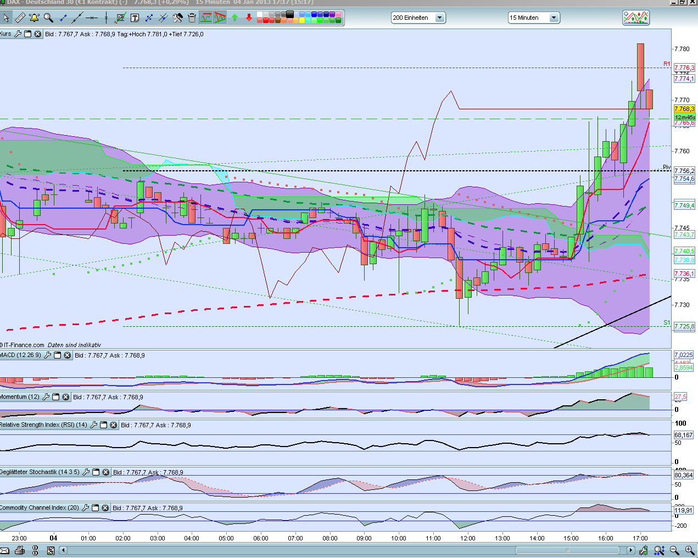698x558 pixels.
Task: Click the zoom-fit magnifier with arrows icon
Action: pos(659,550)
